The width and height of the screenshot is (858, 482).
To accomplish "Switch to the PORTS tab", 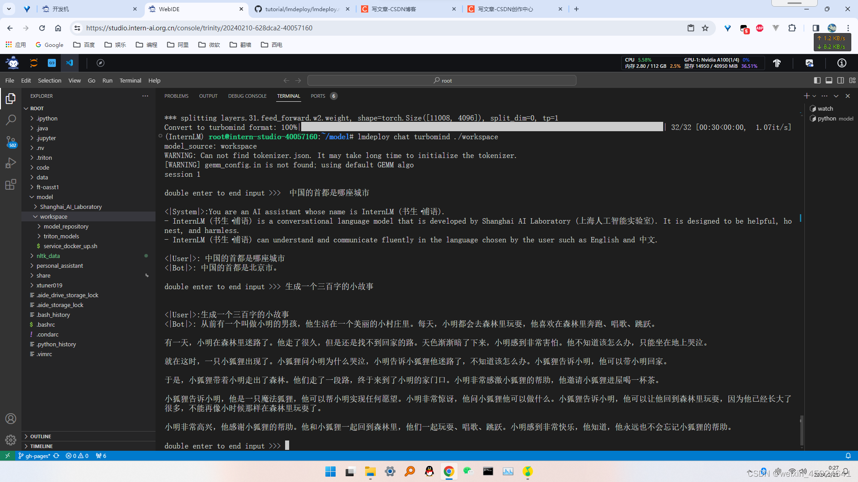I will click(318, 96).
